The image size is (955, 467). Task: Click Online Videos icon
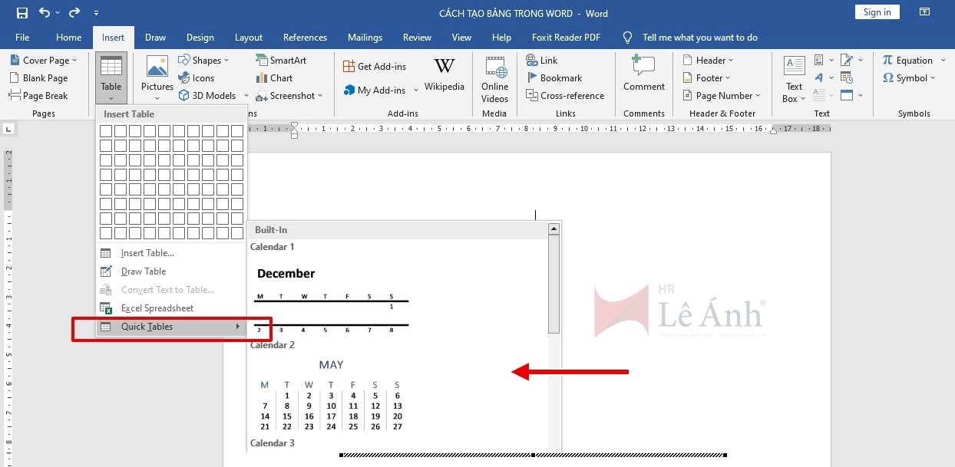click(495, 79)
